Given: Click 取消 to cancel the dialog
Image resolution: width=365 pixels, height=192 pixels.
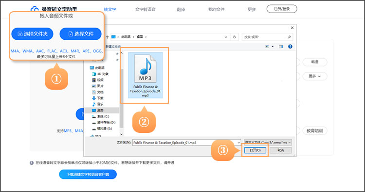Looking at the screenshot, I should click(x=281, y=150).
